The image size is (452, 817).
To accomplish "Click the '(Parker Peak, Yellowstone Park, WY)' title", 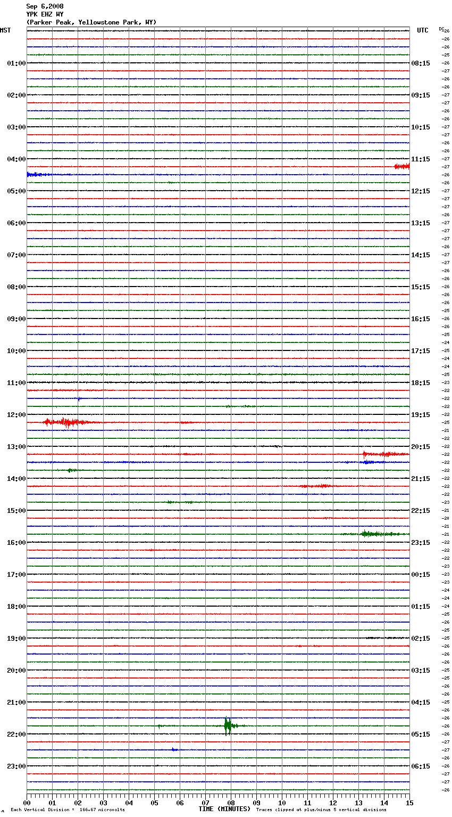I will click(91, 22).
